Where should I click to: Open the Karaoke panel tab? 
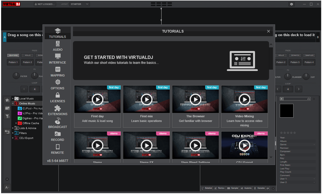click(x=259, y=188)
